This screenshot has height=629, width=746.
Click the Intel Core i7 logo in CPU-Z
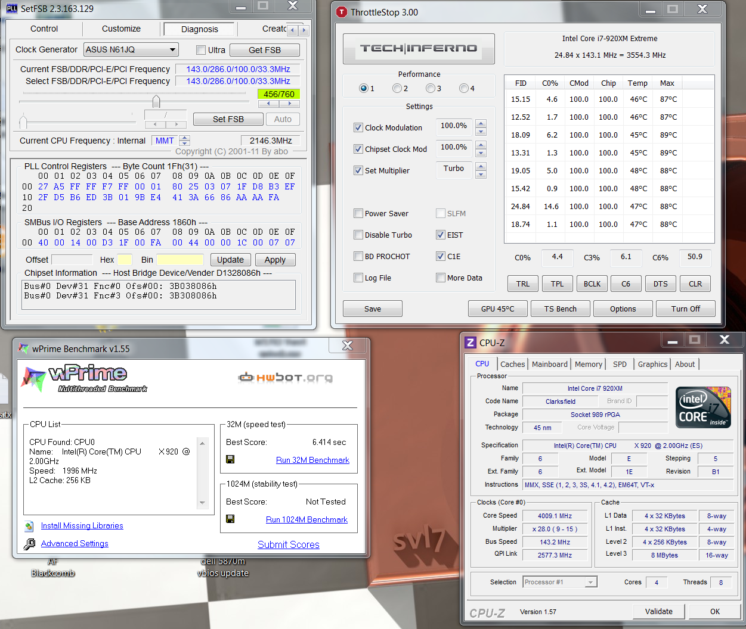click(x=703, y=408)
